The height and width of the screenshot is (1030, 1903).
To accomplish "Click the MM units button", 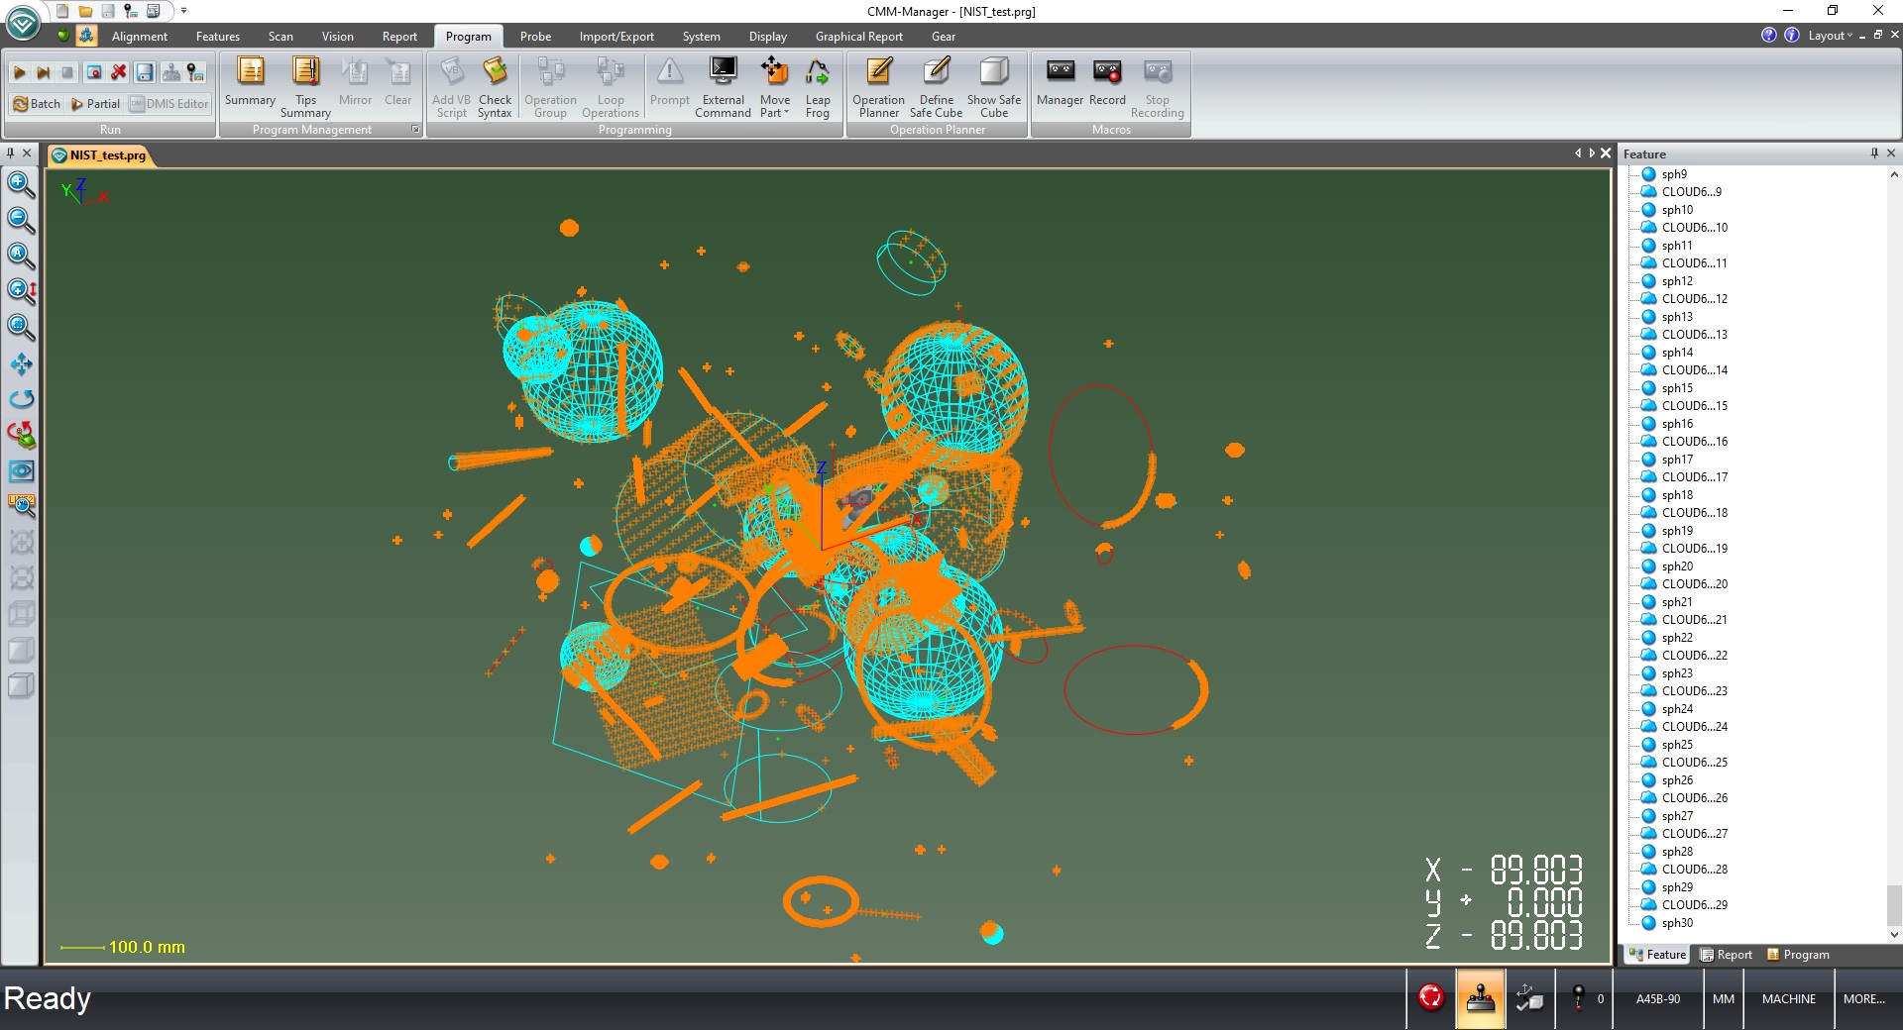I will (1724, 999).
